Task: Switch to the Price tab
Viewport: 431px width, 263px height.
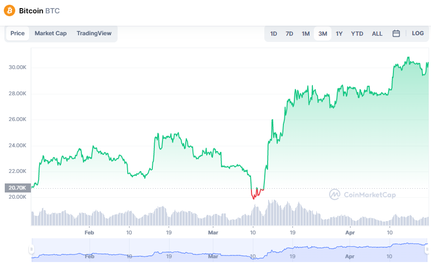Action: (18, 33)
